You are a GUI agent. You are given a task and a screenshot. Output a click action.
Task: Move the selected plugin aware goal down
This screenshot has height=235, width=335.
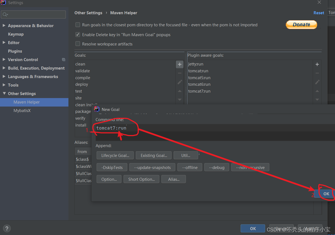317,99
